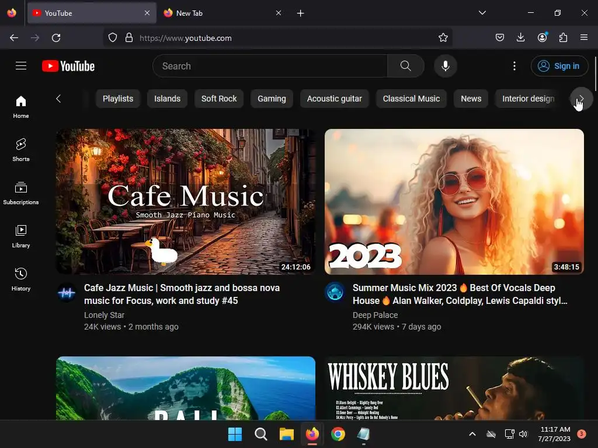Open the YouTube hamburger guide menu

pos(21,66)
